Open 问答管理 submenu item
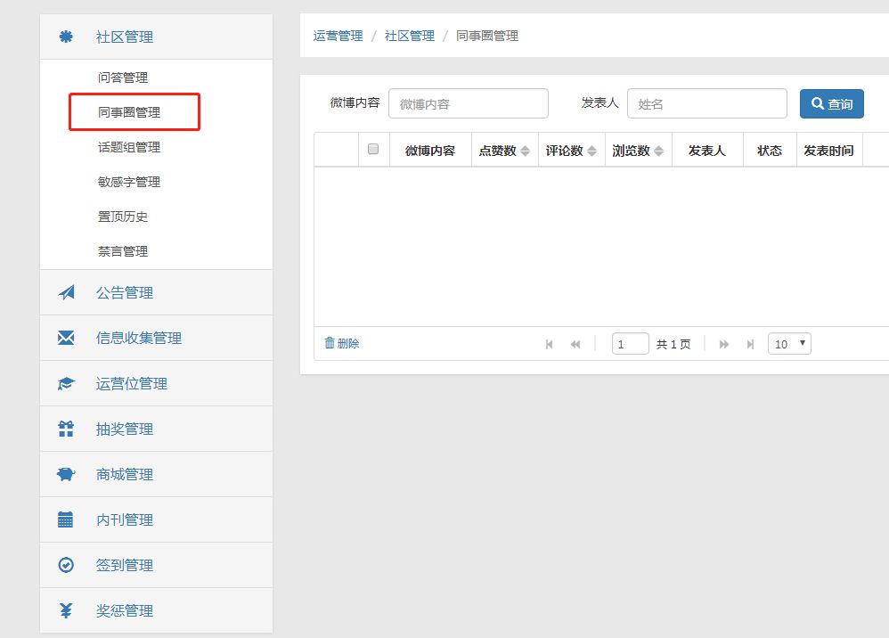 (x=123, y=78)
